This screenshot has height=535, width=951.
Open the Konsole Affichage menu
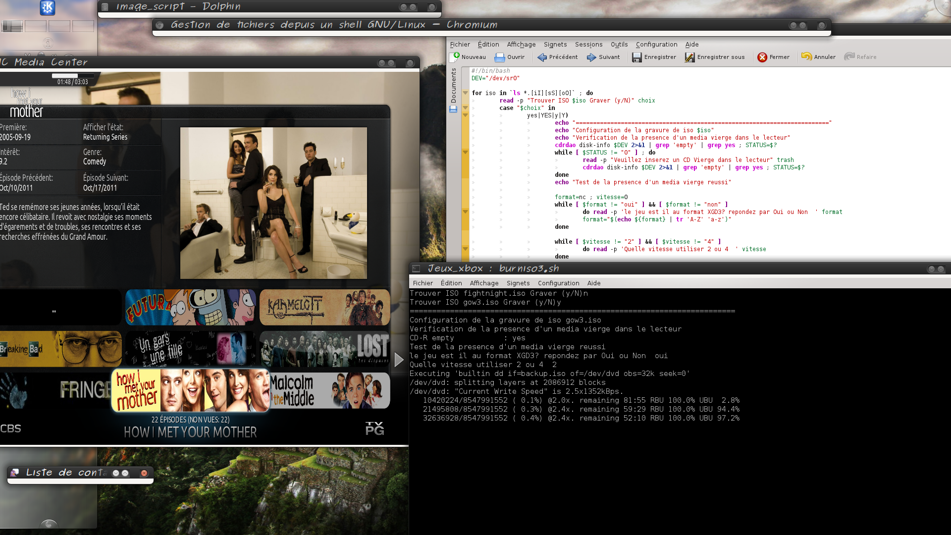click(484, 283)
